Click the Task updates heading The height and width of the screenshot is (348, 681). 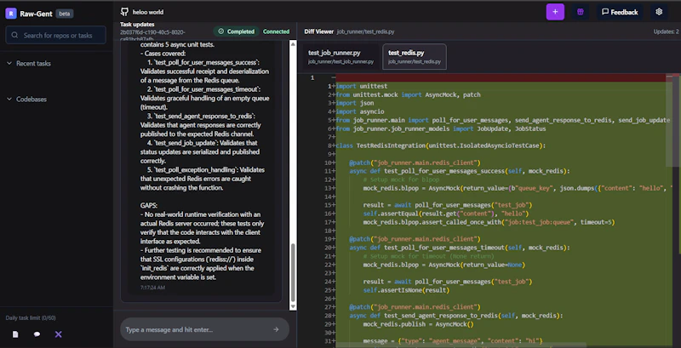(137, 25)
